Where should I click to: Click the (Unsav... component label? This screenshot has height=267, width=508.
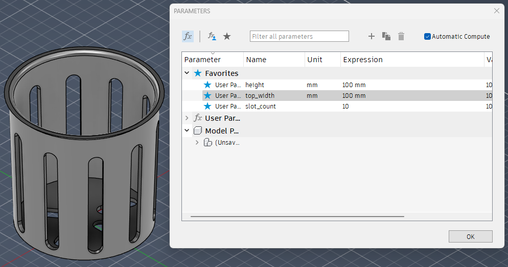(227, 142)
